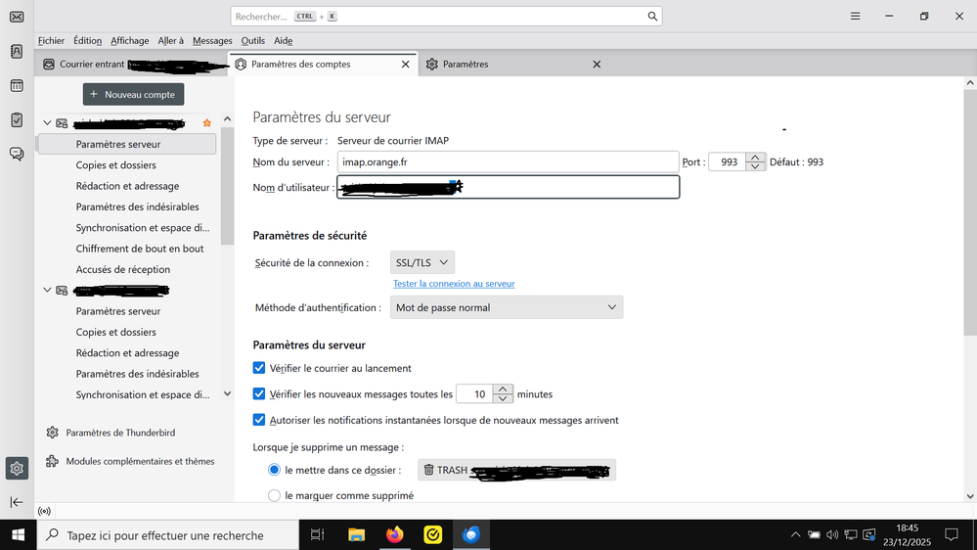Open the TRASH folder selection dropdown
977x550 pixels.
(x=516, y=470)
